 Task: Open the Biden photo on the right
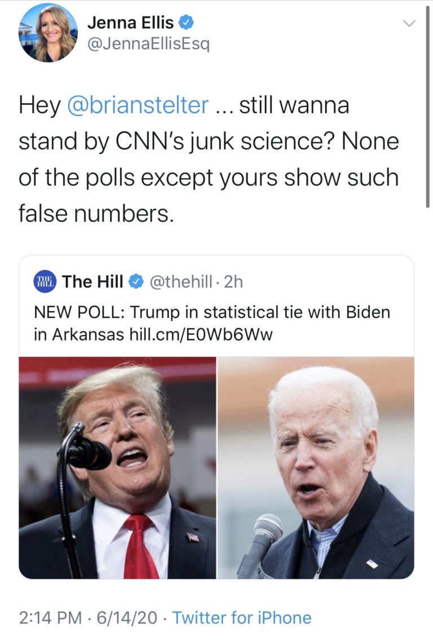(x=316, y=467)
